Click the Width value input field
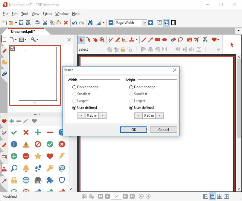This screenshot has height=201, width=242. [x=92, y=115]
